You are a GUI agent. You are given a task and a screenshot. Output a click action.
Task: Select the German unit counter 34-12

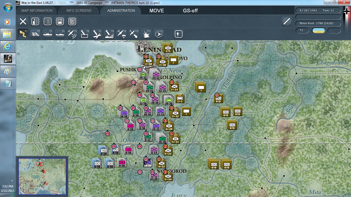tap(156, 74)
